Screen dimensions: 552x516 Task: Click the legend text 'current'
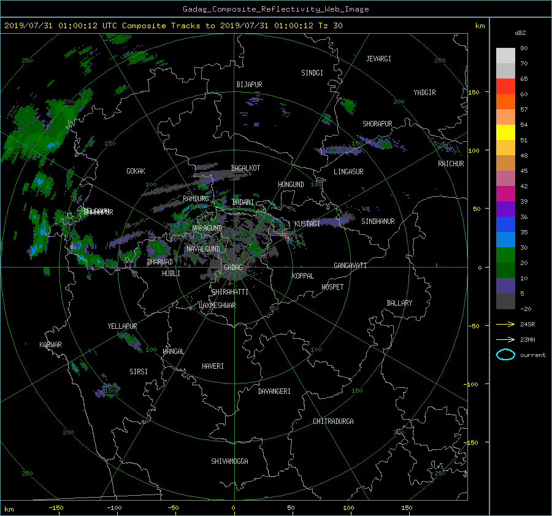pyautogui.click(x=532, y=355)
